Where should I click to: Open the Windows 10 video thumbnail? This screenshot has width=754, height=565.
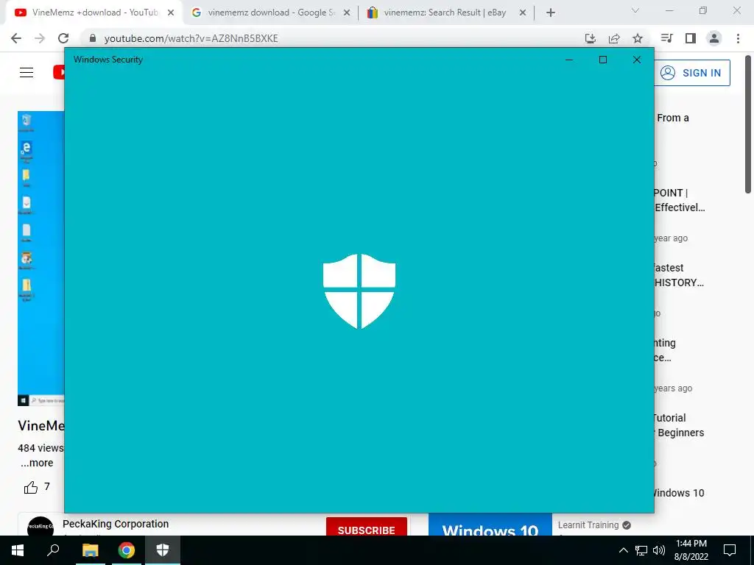[490, 525]
